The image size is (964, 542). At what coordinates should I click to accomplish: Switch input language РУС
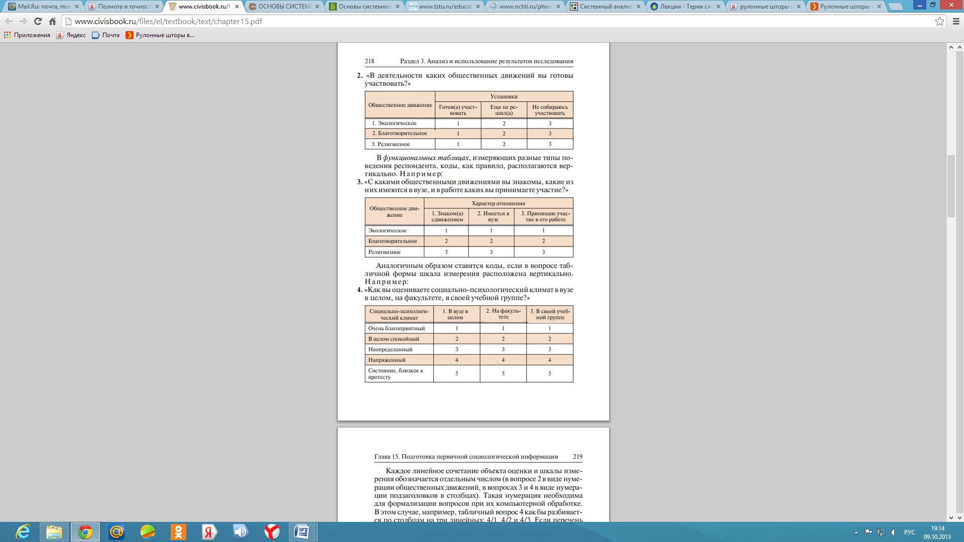(909, 532)
